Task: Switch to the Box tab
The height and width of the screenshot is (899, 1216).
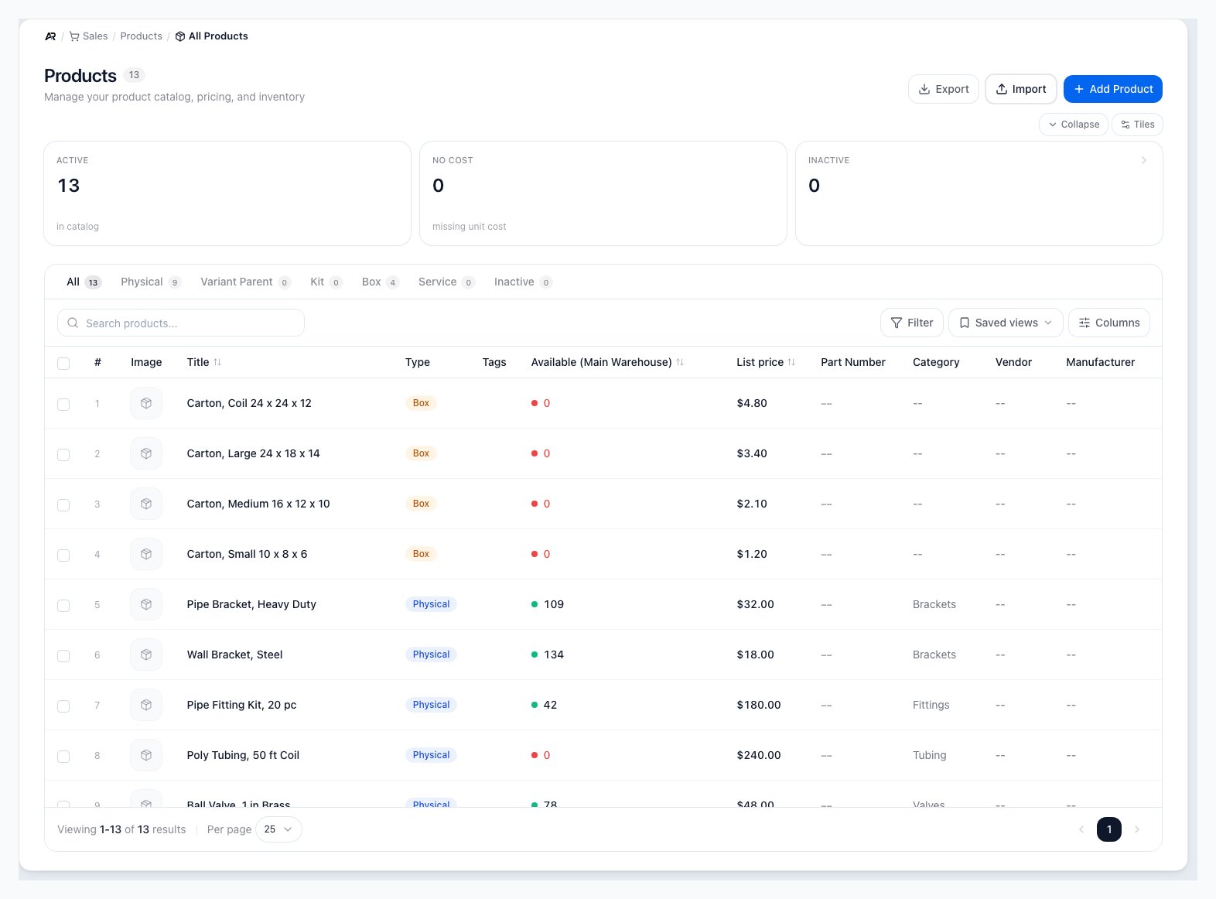Action: pyautogui.click(x=381, y=282)
